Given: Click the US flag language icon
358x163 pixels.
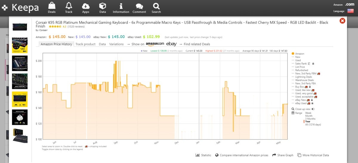Looking at the screenshot, I should pyautogui.click(x=350, y=11).
